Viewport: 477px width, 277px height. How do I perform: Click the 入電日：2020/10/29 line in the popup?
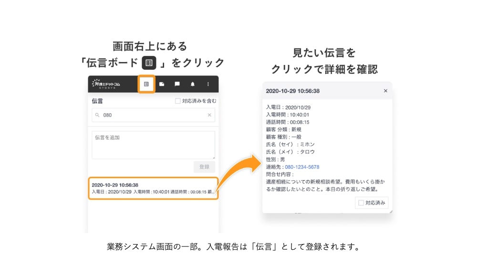[x=288, y=107]
